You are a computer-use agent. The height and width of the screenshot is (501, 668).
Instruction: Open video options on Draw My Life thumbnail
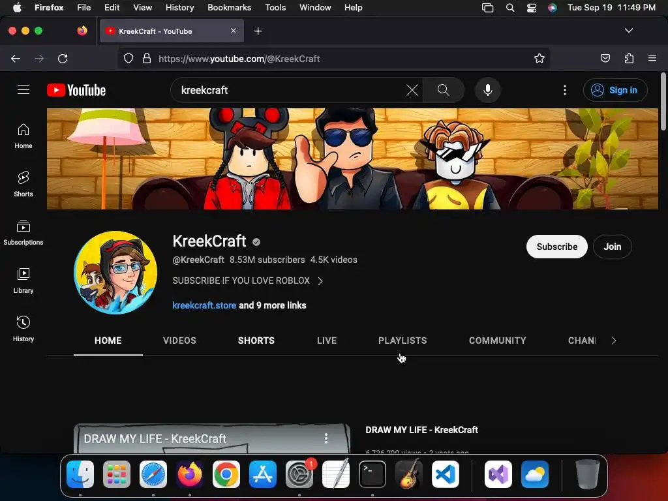pos(326,438)
